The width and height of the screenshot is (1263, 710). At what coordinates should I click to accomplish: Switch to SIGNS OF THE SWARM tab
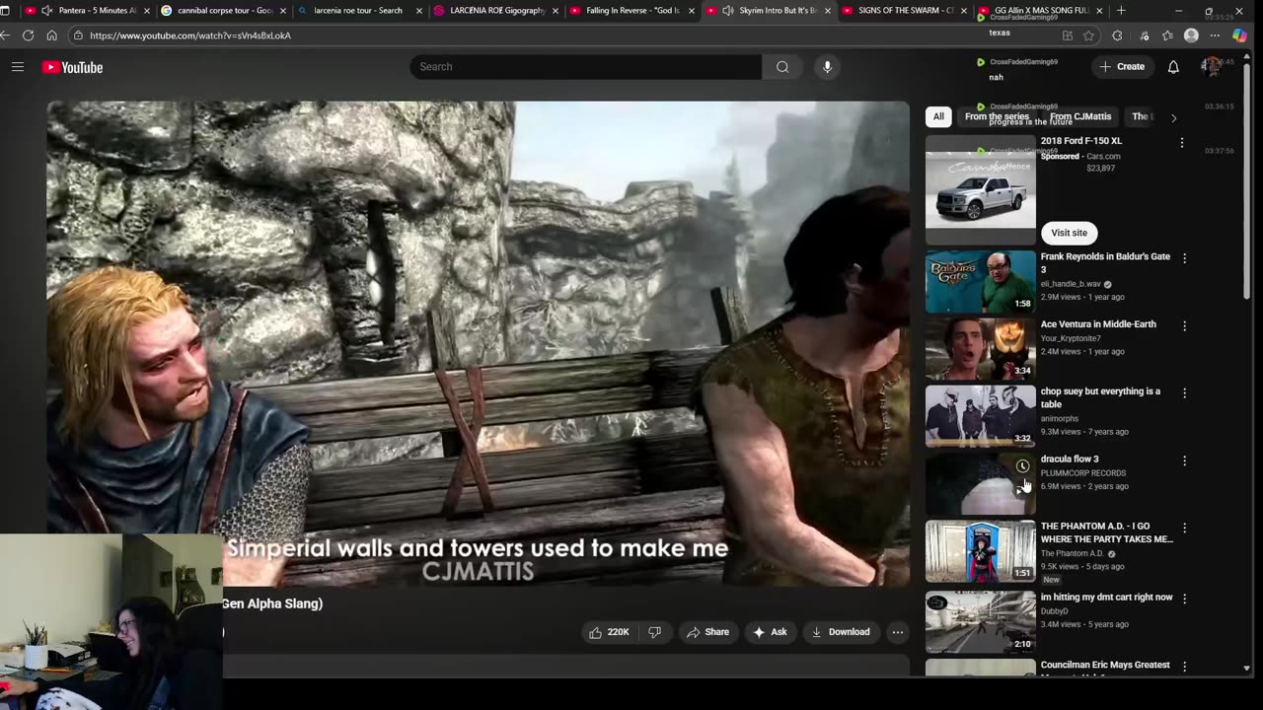pyautogui.click(x=906, y=11)
